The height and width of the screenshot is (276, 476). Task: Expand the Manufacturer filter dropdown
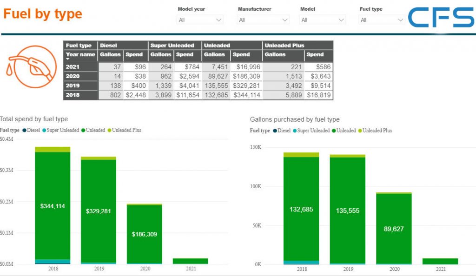pyautogui.click(x=263, y=20)
